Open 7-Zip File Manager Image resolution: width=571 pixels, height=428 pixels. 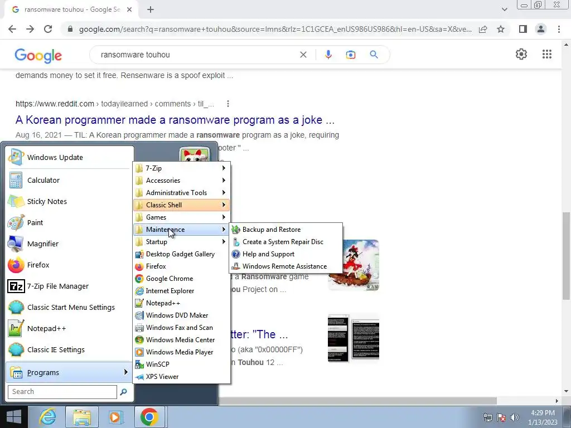pyautogui.click(x=69, y=286)
